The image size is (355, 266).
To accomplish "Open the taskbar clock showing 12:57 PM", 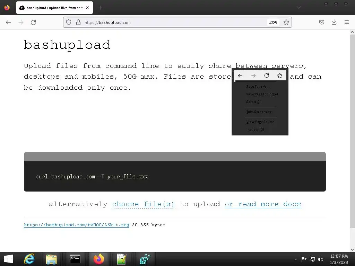I will 339,259.
